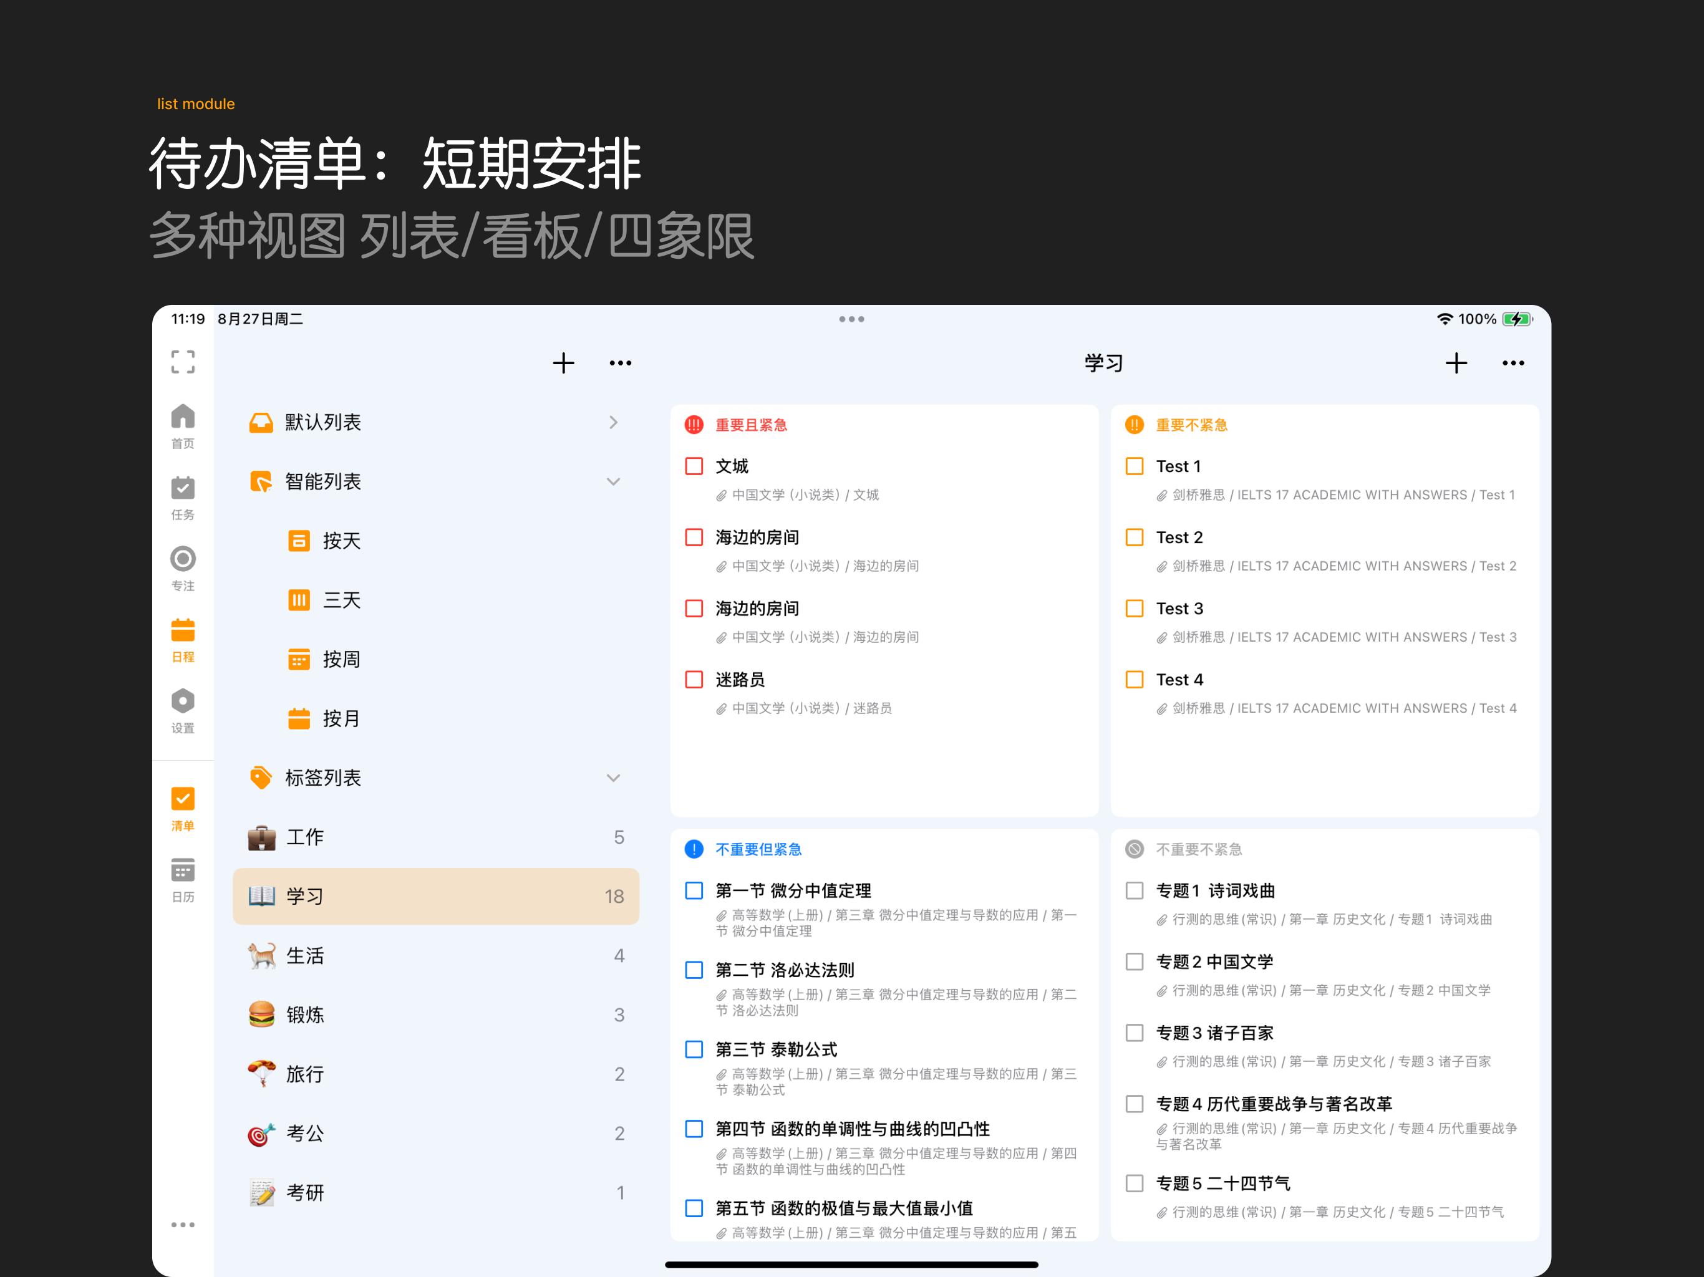Open the 考研 memo list

[x=436, y=1193]
